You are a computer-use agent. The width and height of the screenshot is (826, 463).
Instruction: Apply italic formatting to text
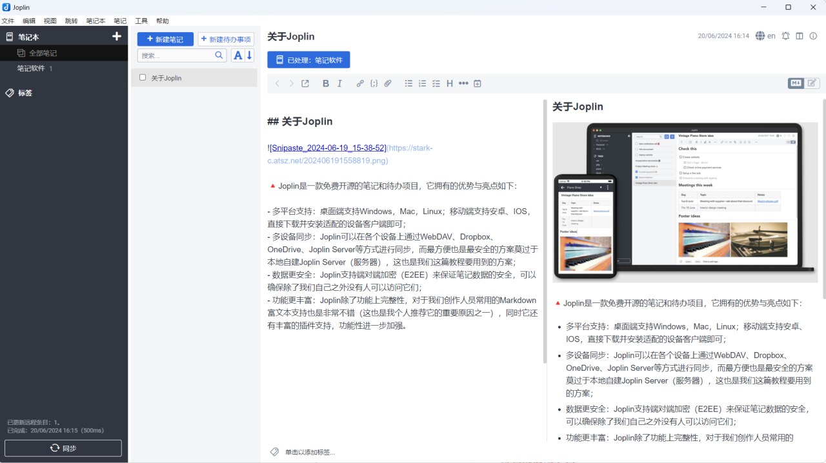click(x=339, y=83)
